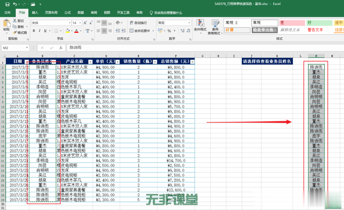
Task: Click the borders icon in font group
Action: point(56,31)
